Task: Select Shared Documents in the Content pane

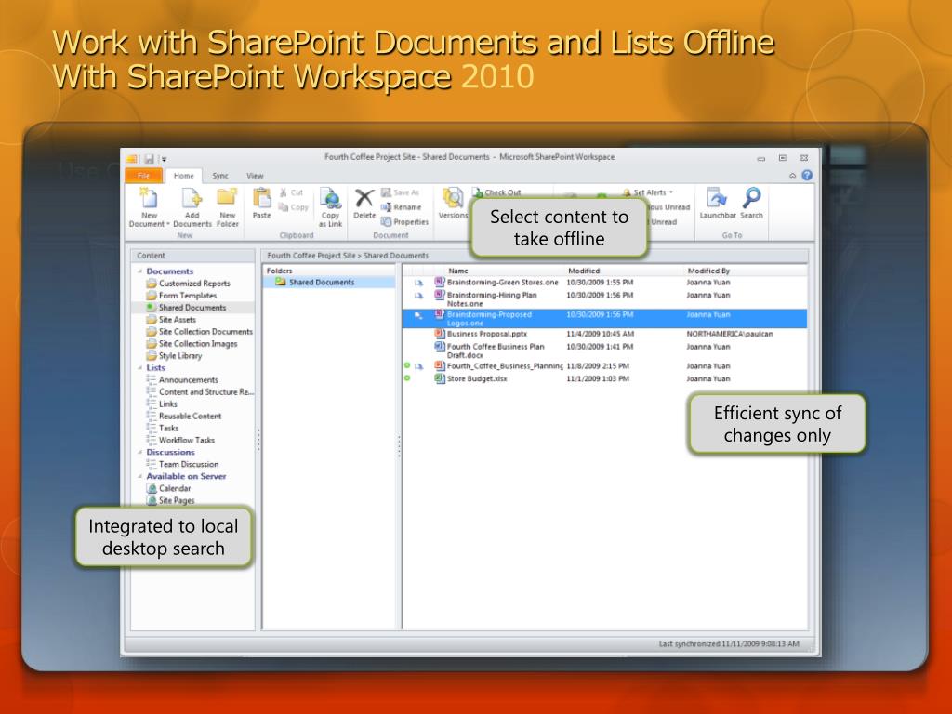Action: point(192,308)
